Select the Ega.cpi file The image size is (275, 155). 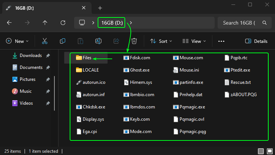click(x=87, y=132)
